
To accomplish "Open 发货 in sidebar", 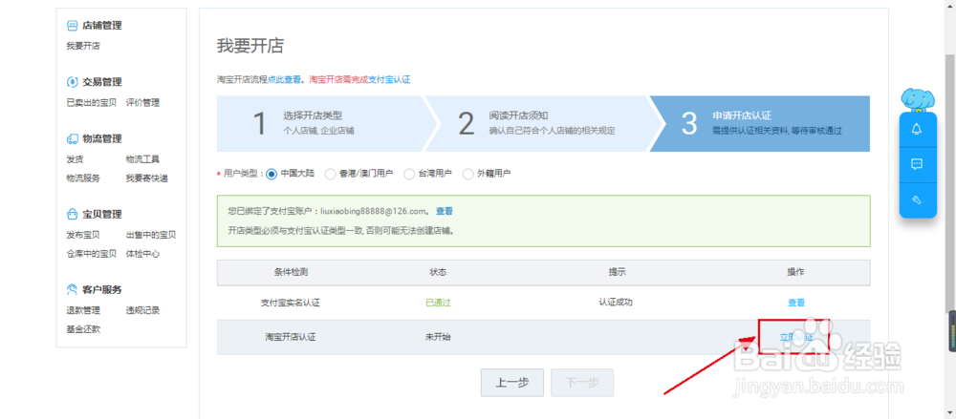I will (x=75, y=159).
